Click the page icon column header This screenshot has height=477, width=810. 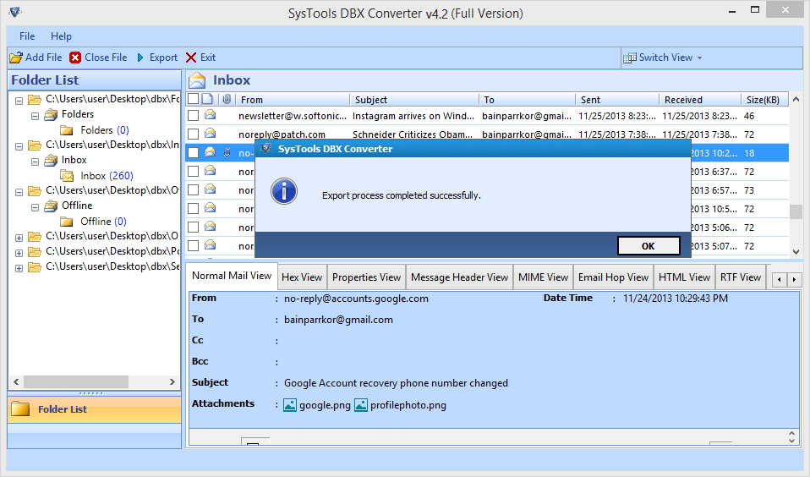tap(207, 99)
